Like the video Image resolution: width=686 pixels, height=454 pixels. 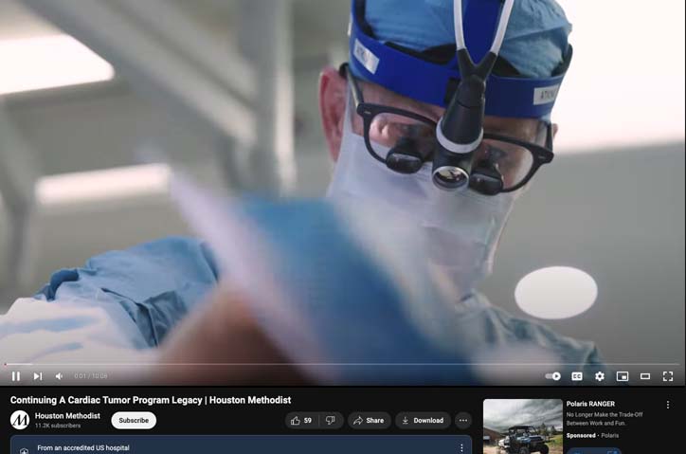click(x=302, y=420)
